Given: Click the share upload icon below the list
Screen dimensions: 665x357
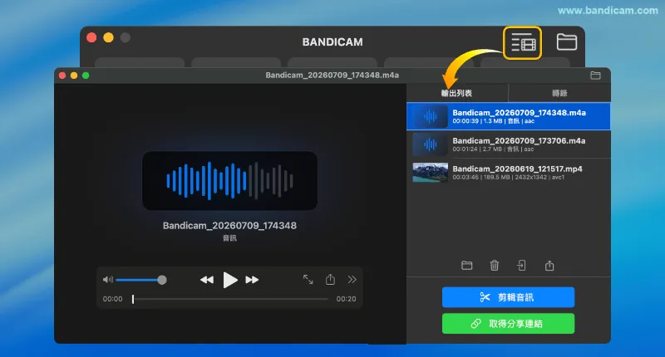Looking at the screenshot, I should pyautogui.click(x=549, y=266).
